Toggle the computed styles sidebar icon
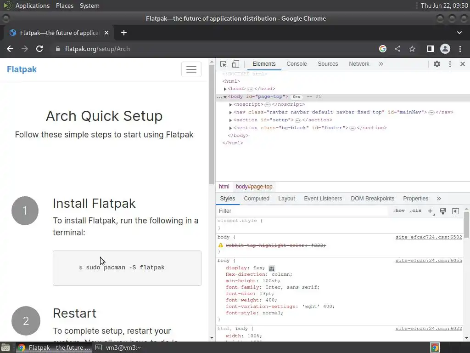The height and width of the screenshot is (353, 470). pyautogui.click(x=455, y=211)
